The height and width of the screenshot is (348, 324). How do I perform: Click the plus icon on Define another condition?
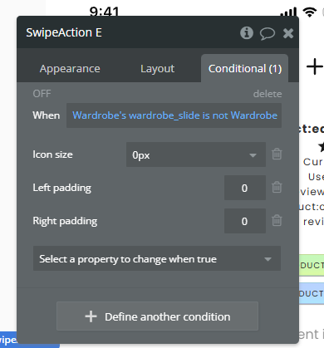click(91, 316)
